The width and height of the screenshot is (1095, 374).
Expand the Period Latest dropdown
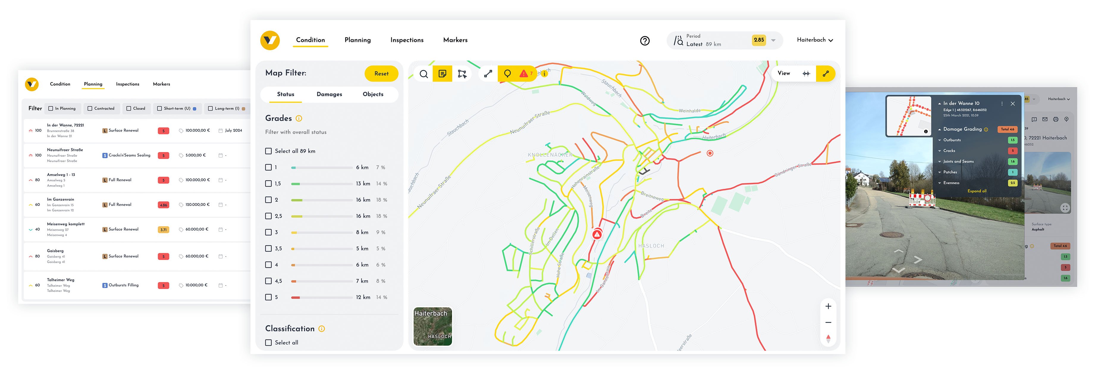774,40
